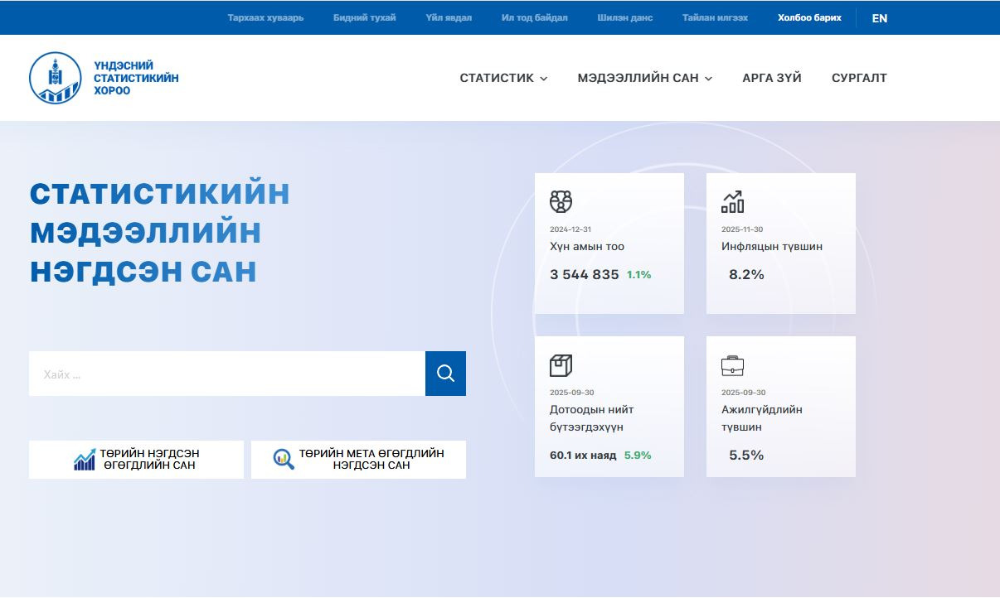The width and height of the screenshot is (1000, 598).
Task: Open the Ил тод байдал link
Action: point(534,17)
